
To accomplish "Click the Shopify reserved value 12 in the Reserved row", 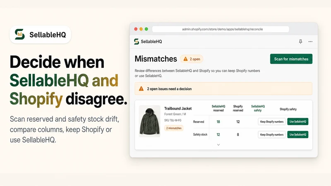I will [x=238, y=122].
